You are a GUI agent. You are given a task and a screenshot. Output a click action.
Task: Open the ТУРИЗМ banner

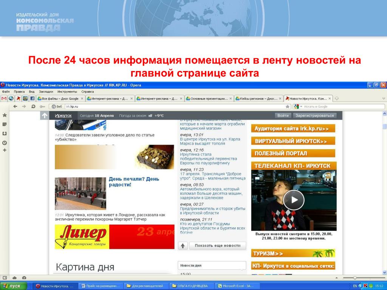(293, 253)
